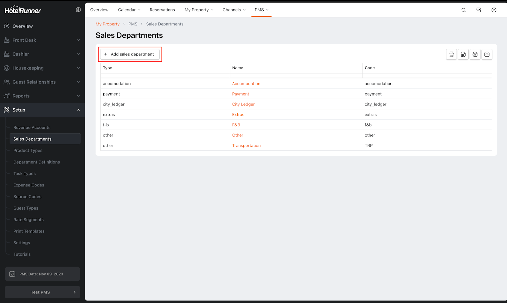The width and height of the screenshot is (507, 303).
Task: Click the print icon above the table
Action: [451, 54]
